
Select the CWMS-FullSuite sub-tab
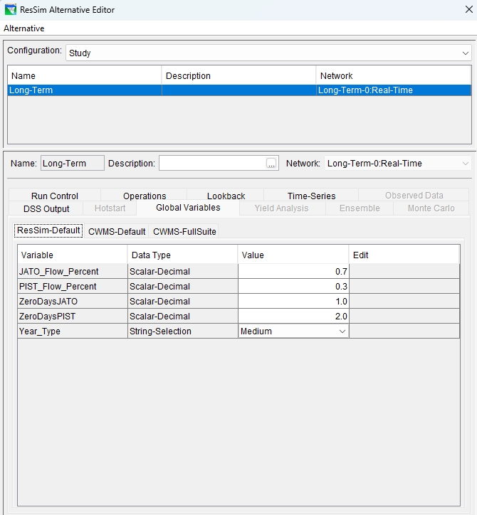pyautogui.click(x=184, y=231)
